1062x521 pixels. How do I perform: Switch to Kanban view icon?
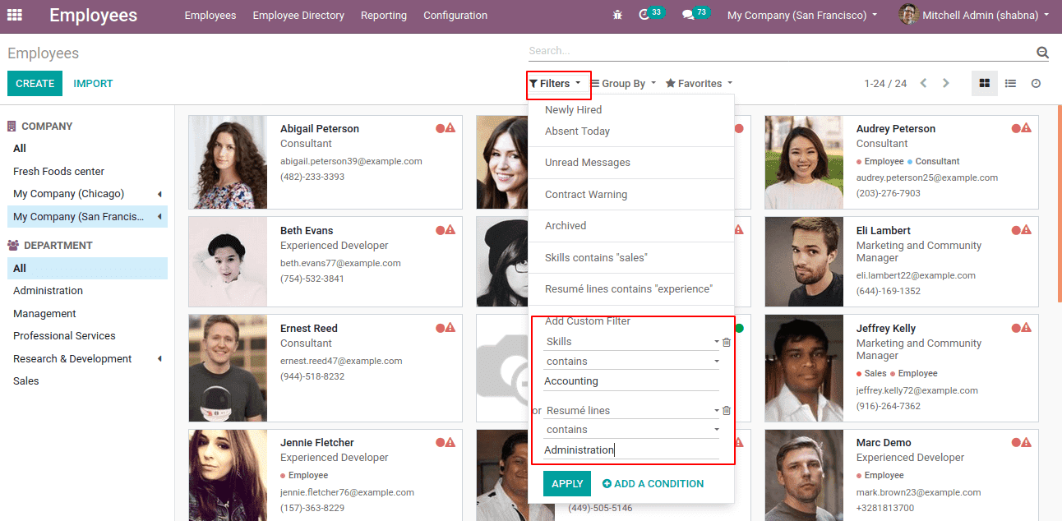(x=985, y=83)
